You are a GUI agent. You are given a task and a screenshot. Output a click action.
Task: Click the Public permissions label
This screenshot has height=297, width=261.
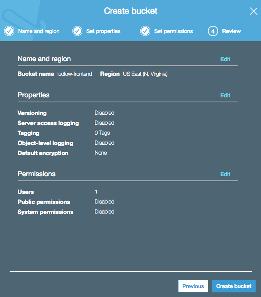tap(44, 202)
